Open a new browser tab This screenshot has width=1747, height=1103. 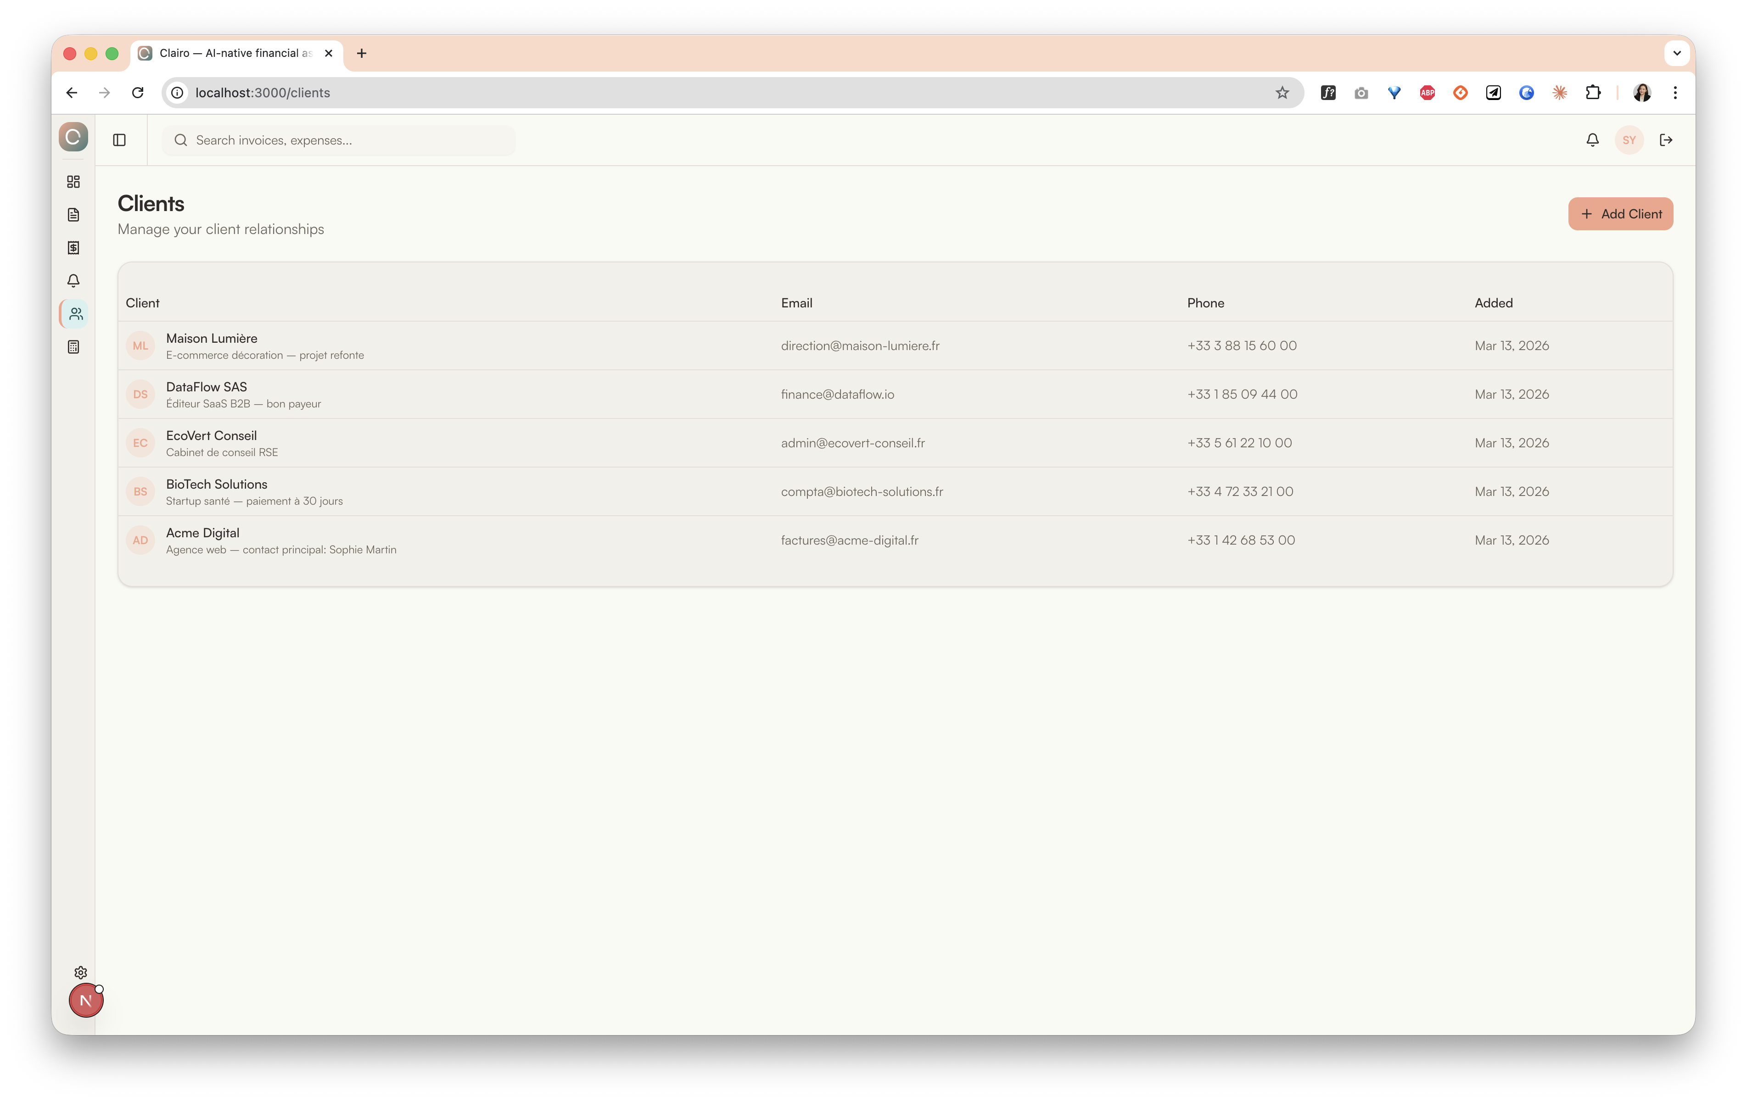(x=361, y=53)
